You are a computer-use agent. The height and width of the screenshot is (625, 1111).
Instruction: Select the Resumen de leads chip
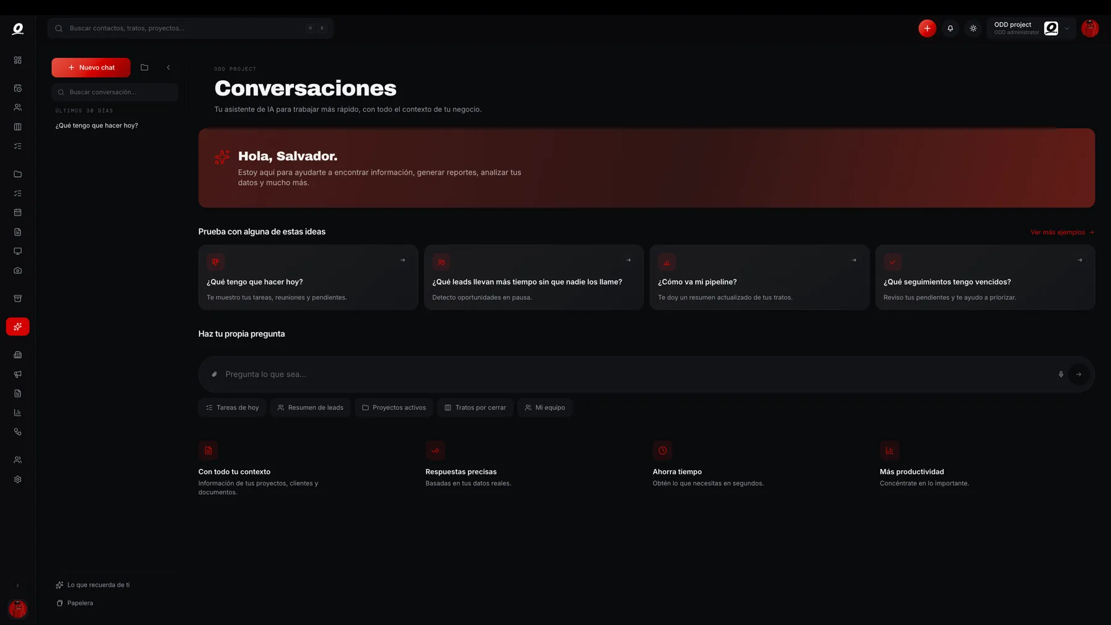point(310,408)
